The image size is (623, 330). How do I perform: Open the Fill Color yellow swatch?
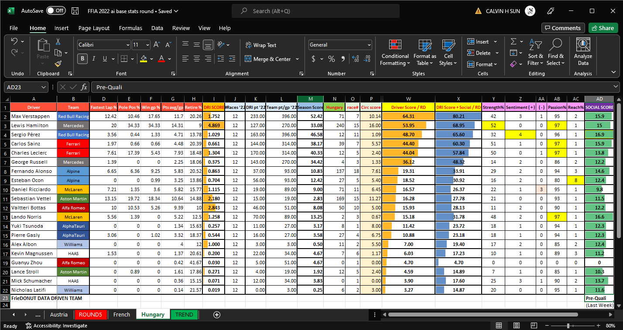pos(144,59)
